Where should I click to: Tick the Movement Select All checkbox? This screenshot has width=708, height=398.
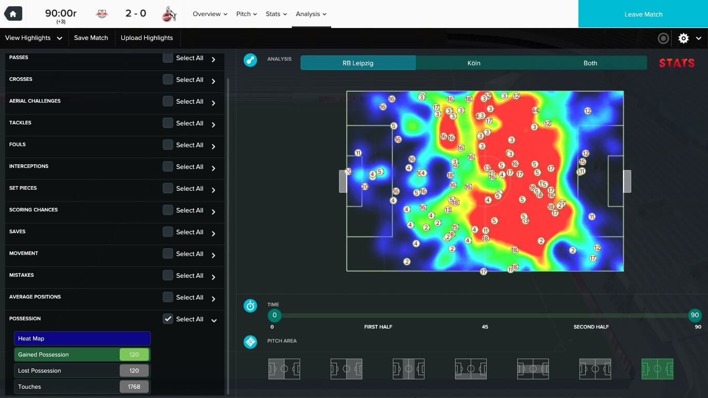point(167,254)
